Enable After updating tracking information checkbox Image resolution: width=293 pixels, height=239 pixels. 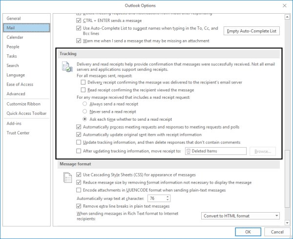tap(79, 151)
